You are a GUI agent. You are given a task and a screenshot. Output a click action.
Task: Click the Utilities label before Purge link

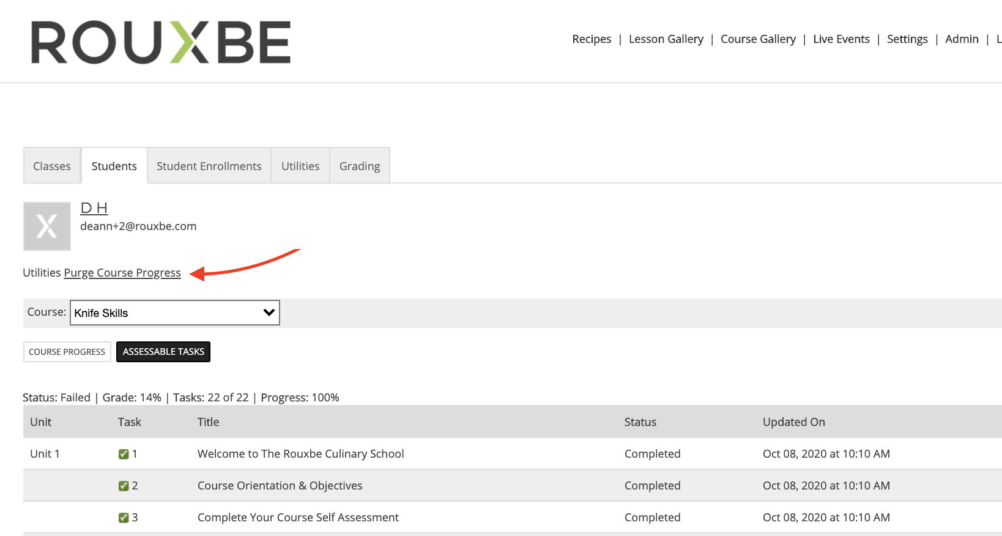42,273
